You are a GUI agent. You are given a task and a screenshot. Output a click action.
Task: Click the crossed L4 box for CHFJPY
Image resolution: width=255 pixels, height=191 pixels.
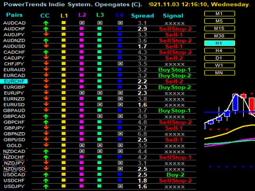(x=120, y=64)
